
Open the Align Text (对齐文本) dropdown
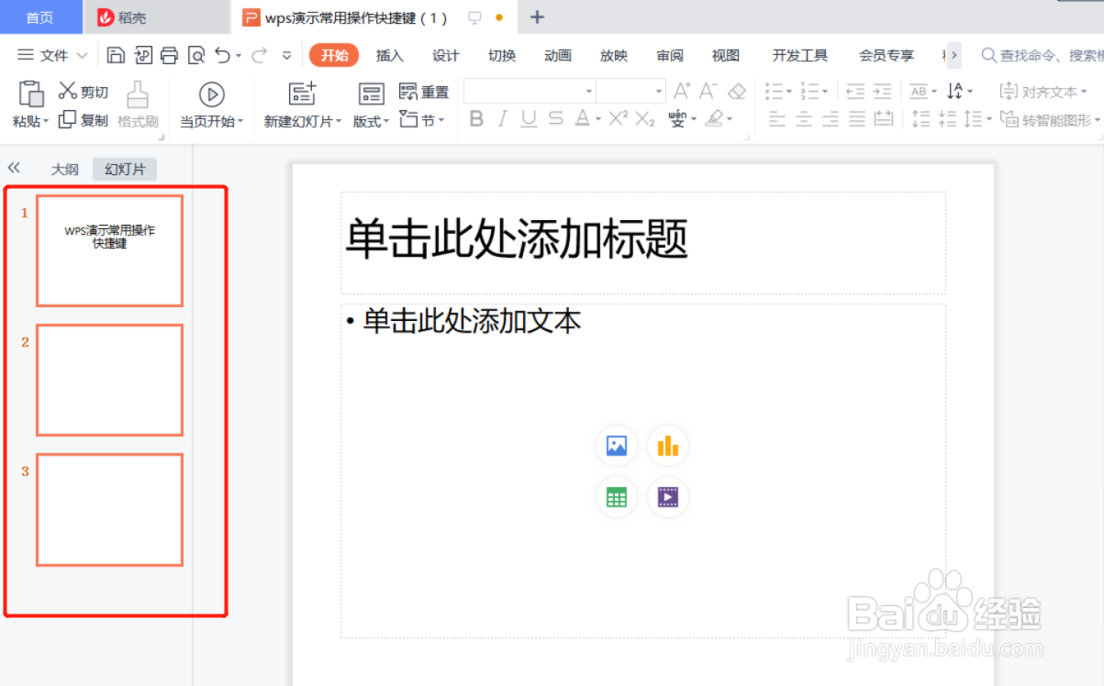tap(1043, 92)
